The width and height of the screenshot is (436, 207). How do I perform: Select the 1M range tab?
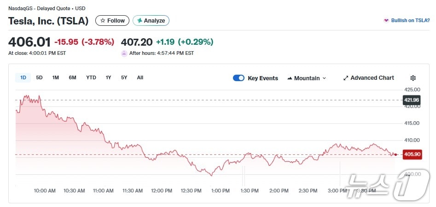(x=55, y=77)
